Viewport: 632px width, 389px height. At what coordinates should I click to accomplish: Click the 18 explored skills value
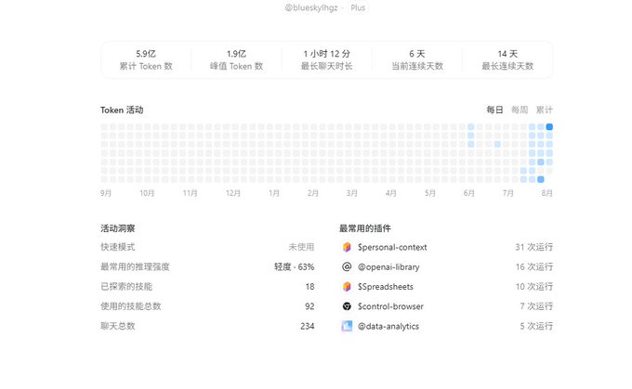[x=309, y=287]
